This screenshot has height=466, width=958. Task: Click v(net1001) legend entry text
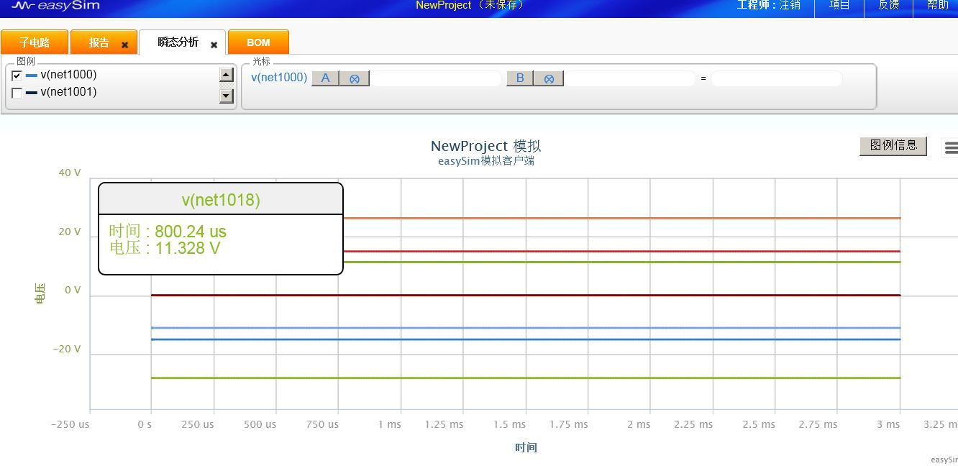tap(68, 92)
